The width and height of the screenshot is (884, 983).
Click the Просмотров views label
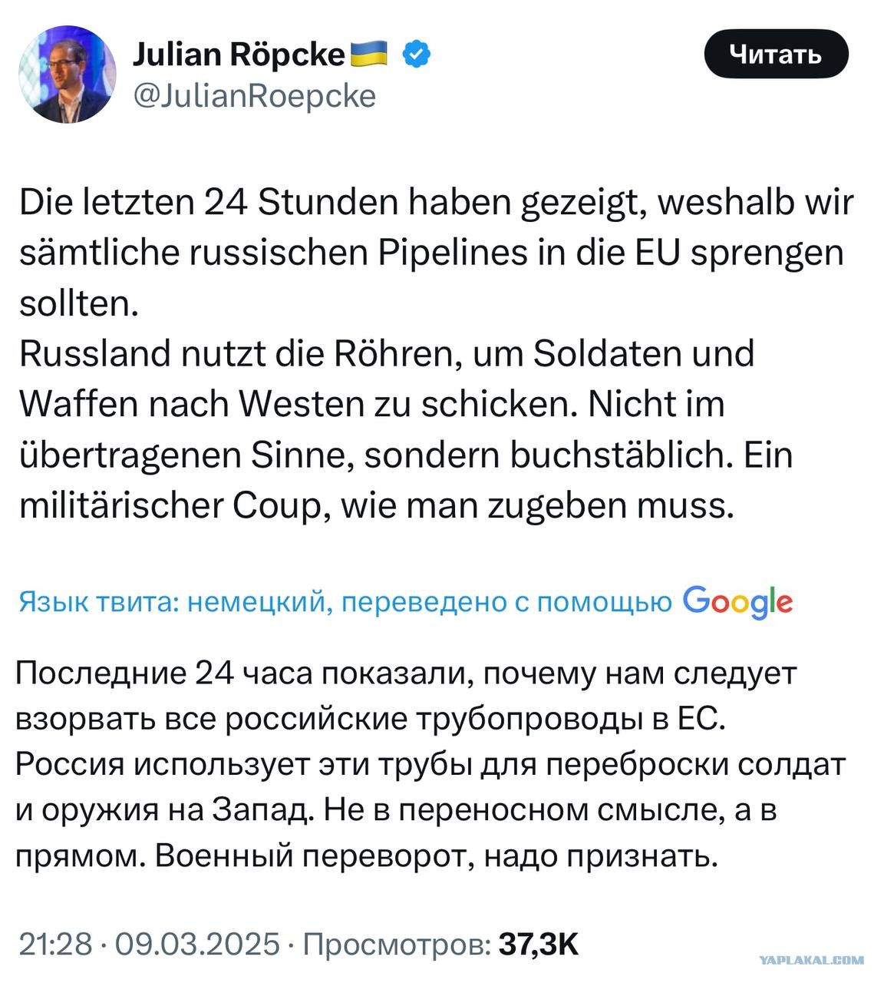397,944
